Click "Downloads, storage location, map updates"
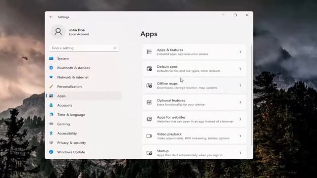The width and height of the screenshot is (317, 178). tap(187, 88)
